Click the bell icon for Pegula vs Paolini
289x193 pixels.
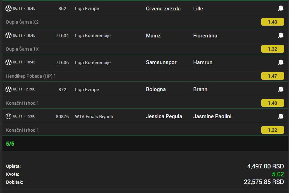click(281, 116)
